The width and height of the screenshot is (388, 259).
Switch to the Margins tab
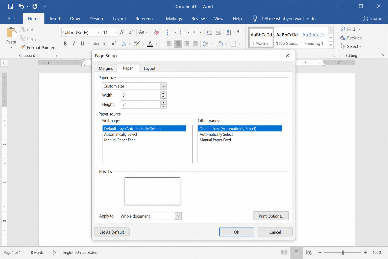[106, 68]
